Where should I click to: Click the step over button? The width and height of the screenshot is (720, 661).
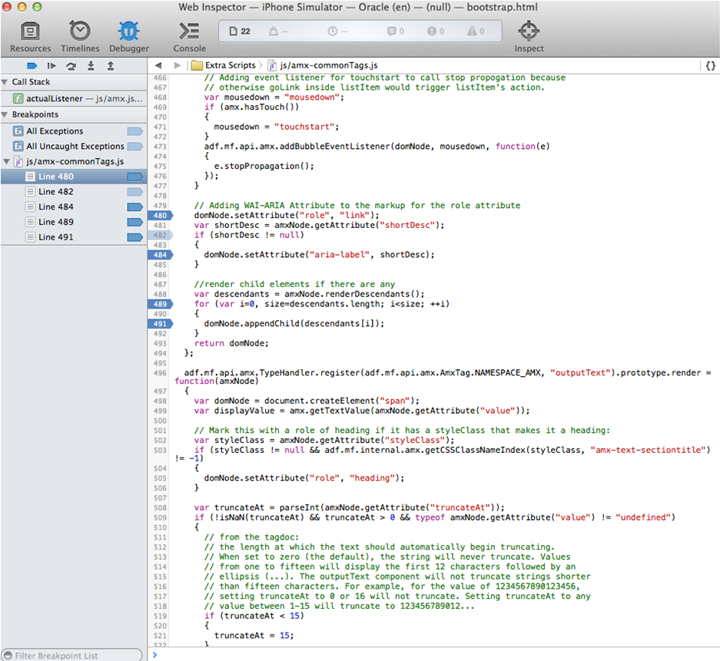click(x=71, y=66)
